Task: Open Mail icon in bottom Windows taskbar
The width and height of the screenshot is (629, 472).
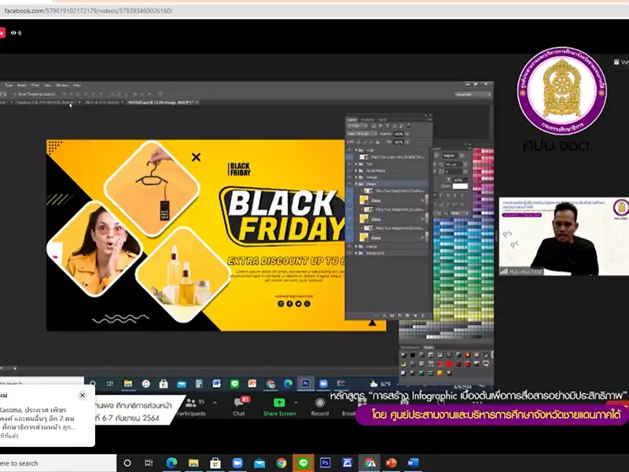Action: pos(259,463)
